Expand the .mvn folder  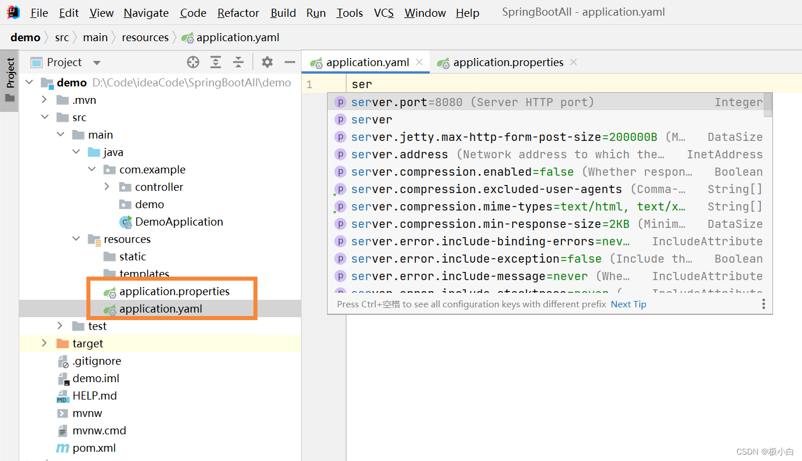[x=45, y=100]
